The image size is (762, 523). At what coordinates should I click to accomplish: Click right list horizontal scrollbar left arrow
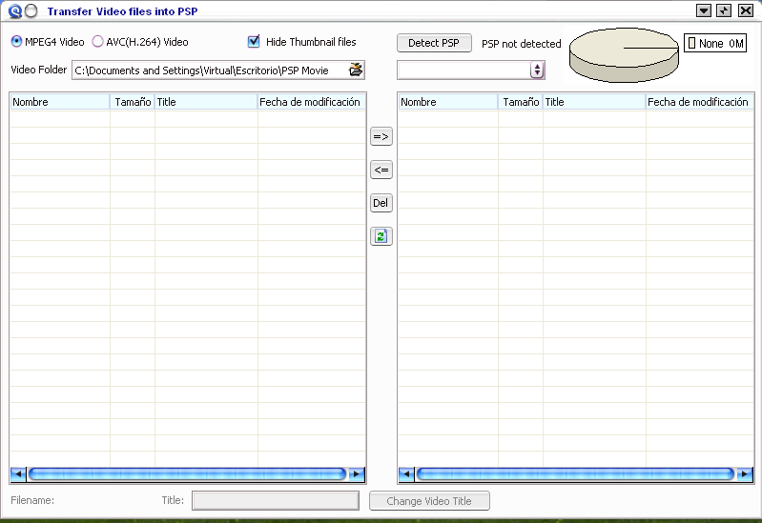tap(407, 474)
